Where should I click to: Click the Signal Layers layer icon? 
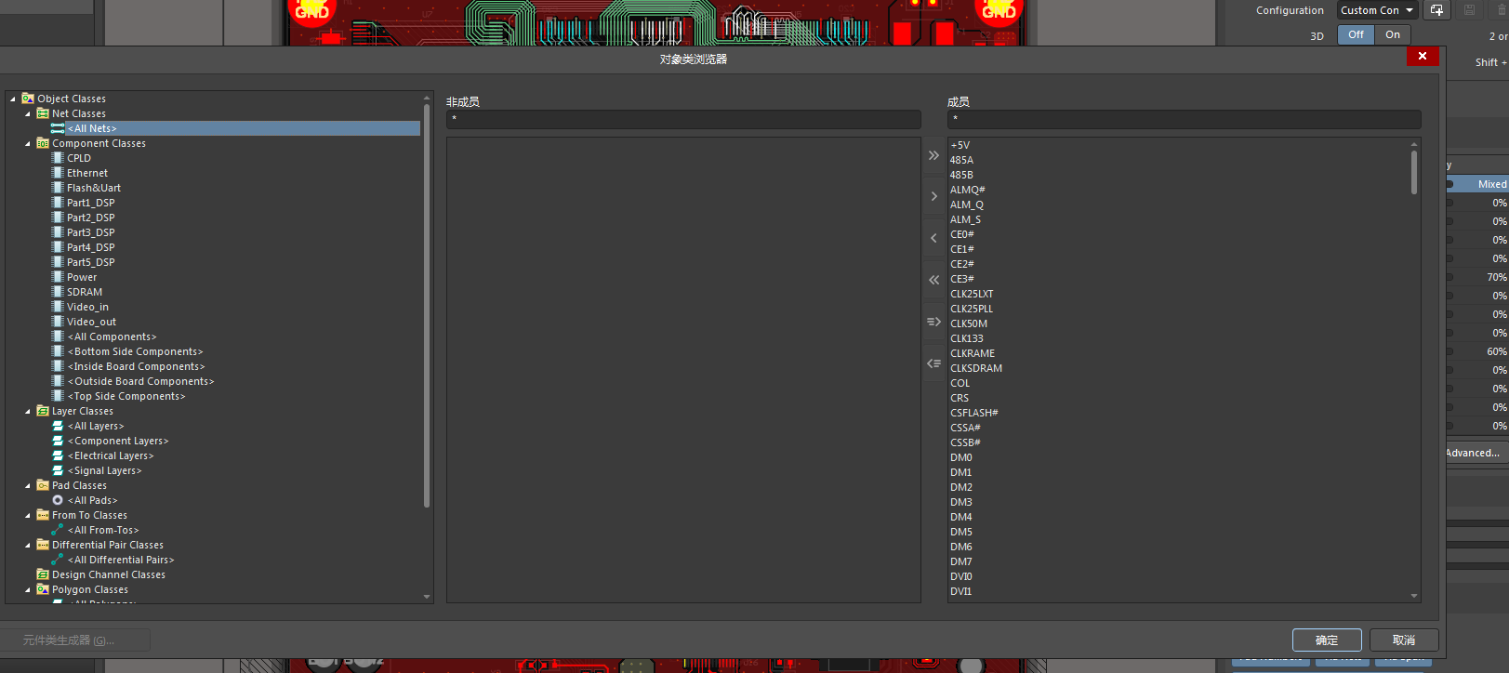click(58, 470)
